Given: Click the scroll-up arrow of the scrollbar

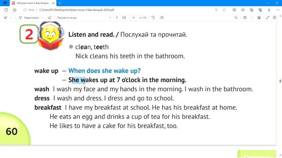Looking at the screenshot, I should tap(280, 16).
